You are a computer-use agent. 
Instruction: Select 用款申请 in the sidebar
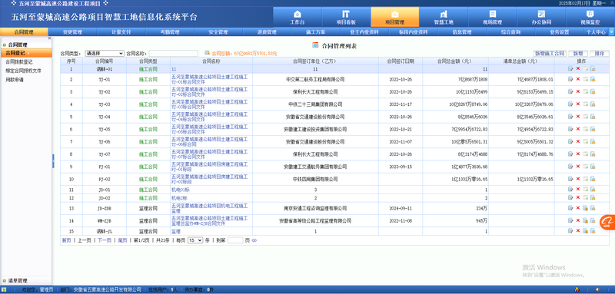pyautogui.click(x=14, y=80)
